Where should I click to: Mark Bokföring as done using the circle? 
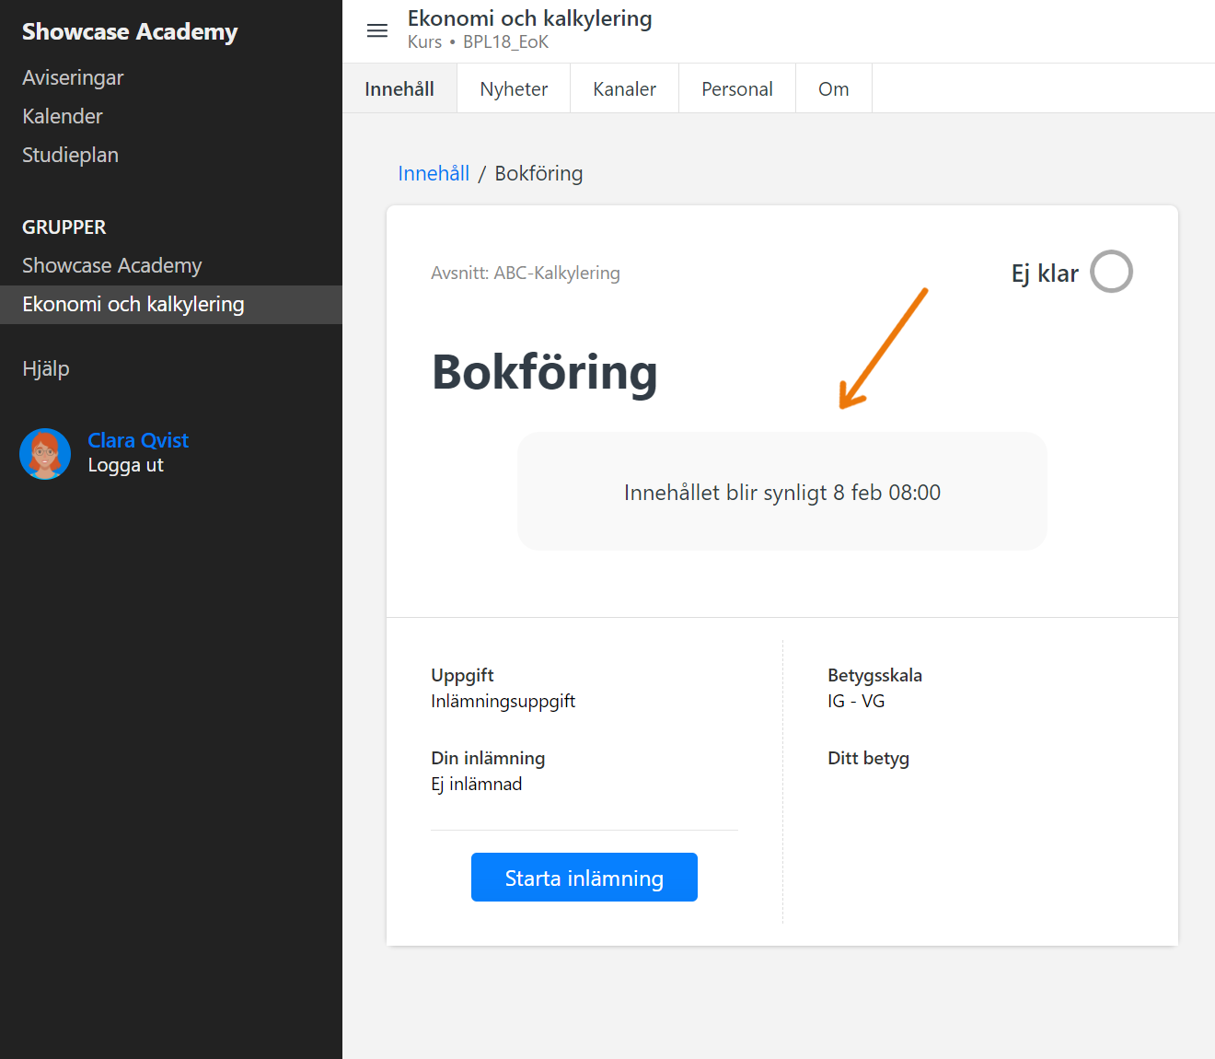click(1111, 272)
